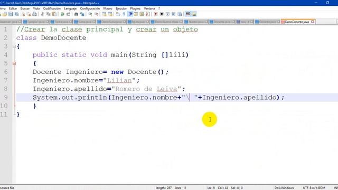
Task: Toggle word wrap toolbar icon
Action: click(118, 14)
